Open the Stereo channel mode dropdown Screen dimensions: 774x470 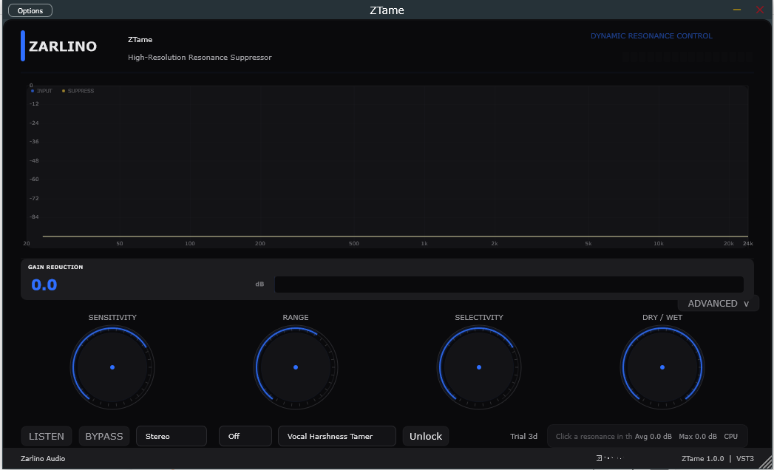(x=172, y=437)
